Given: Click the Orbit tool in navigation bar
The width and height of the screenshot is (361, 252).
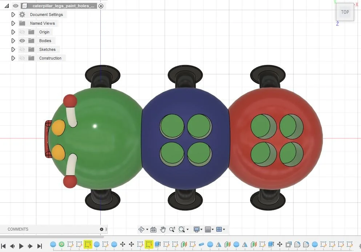Looking at the screenshot, I should click(x=141, y=229).
